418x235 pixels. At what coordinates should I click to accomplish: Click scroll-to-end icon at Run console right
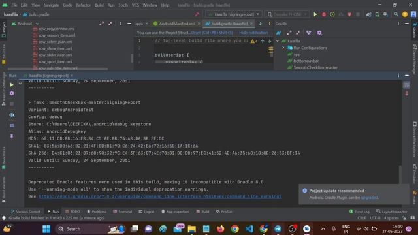(x=406, y=94)
